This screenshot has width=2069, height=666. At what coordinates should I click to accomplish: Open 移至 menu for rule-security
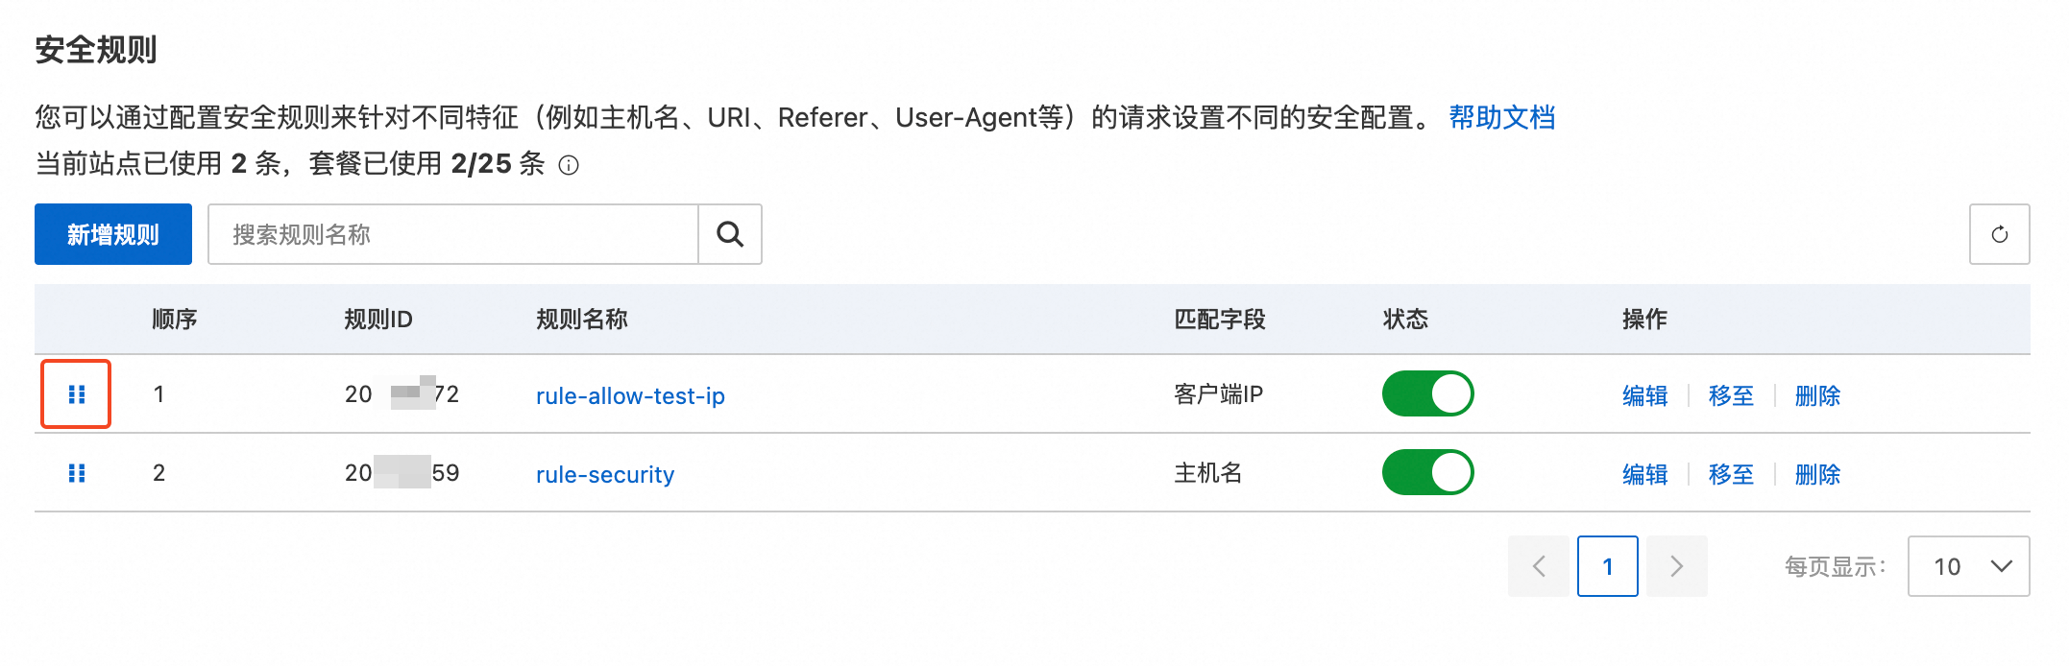click(x=1731, y=474)
